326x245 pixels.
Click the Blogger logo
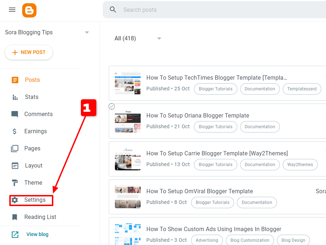(x=29, y=10)
